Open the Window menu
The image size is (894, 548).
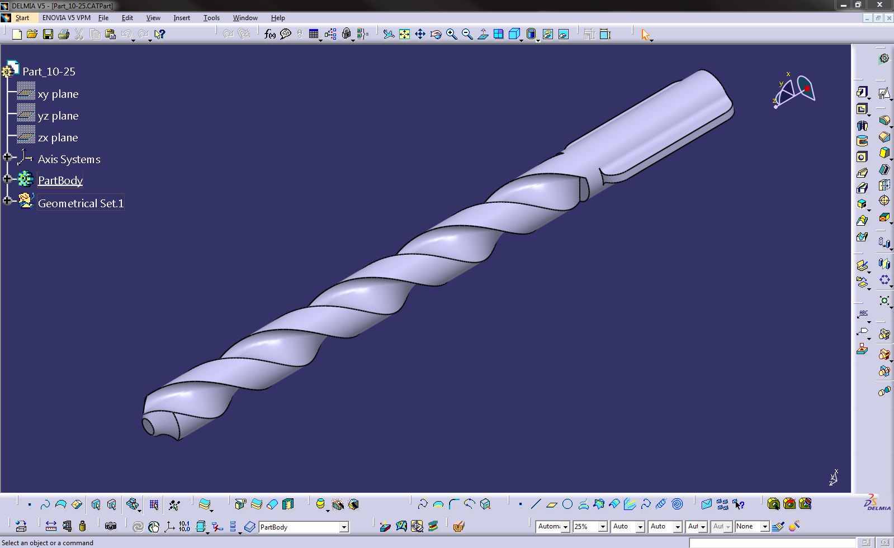point(245,18)
